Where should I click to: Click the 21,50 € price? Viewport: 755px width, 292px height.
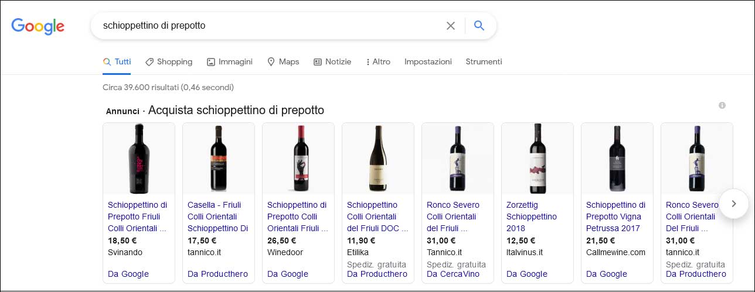coord(600,241)
